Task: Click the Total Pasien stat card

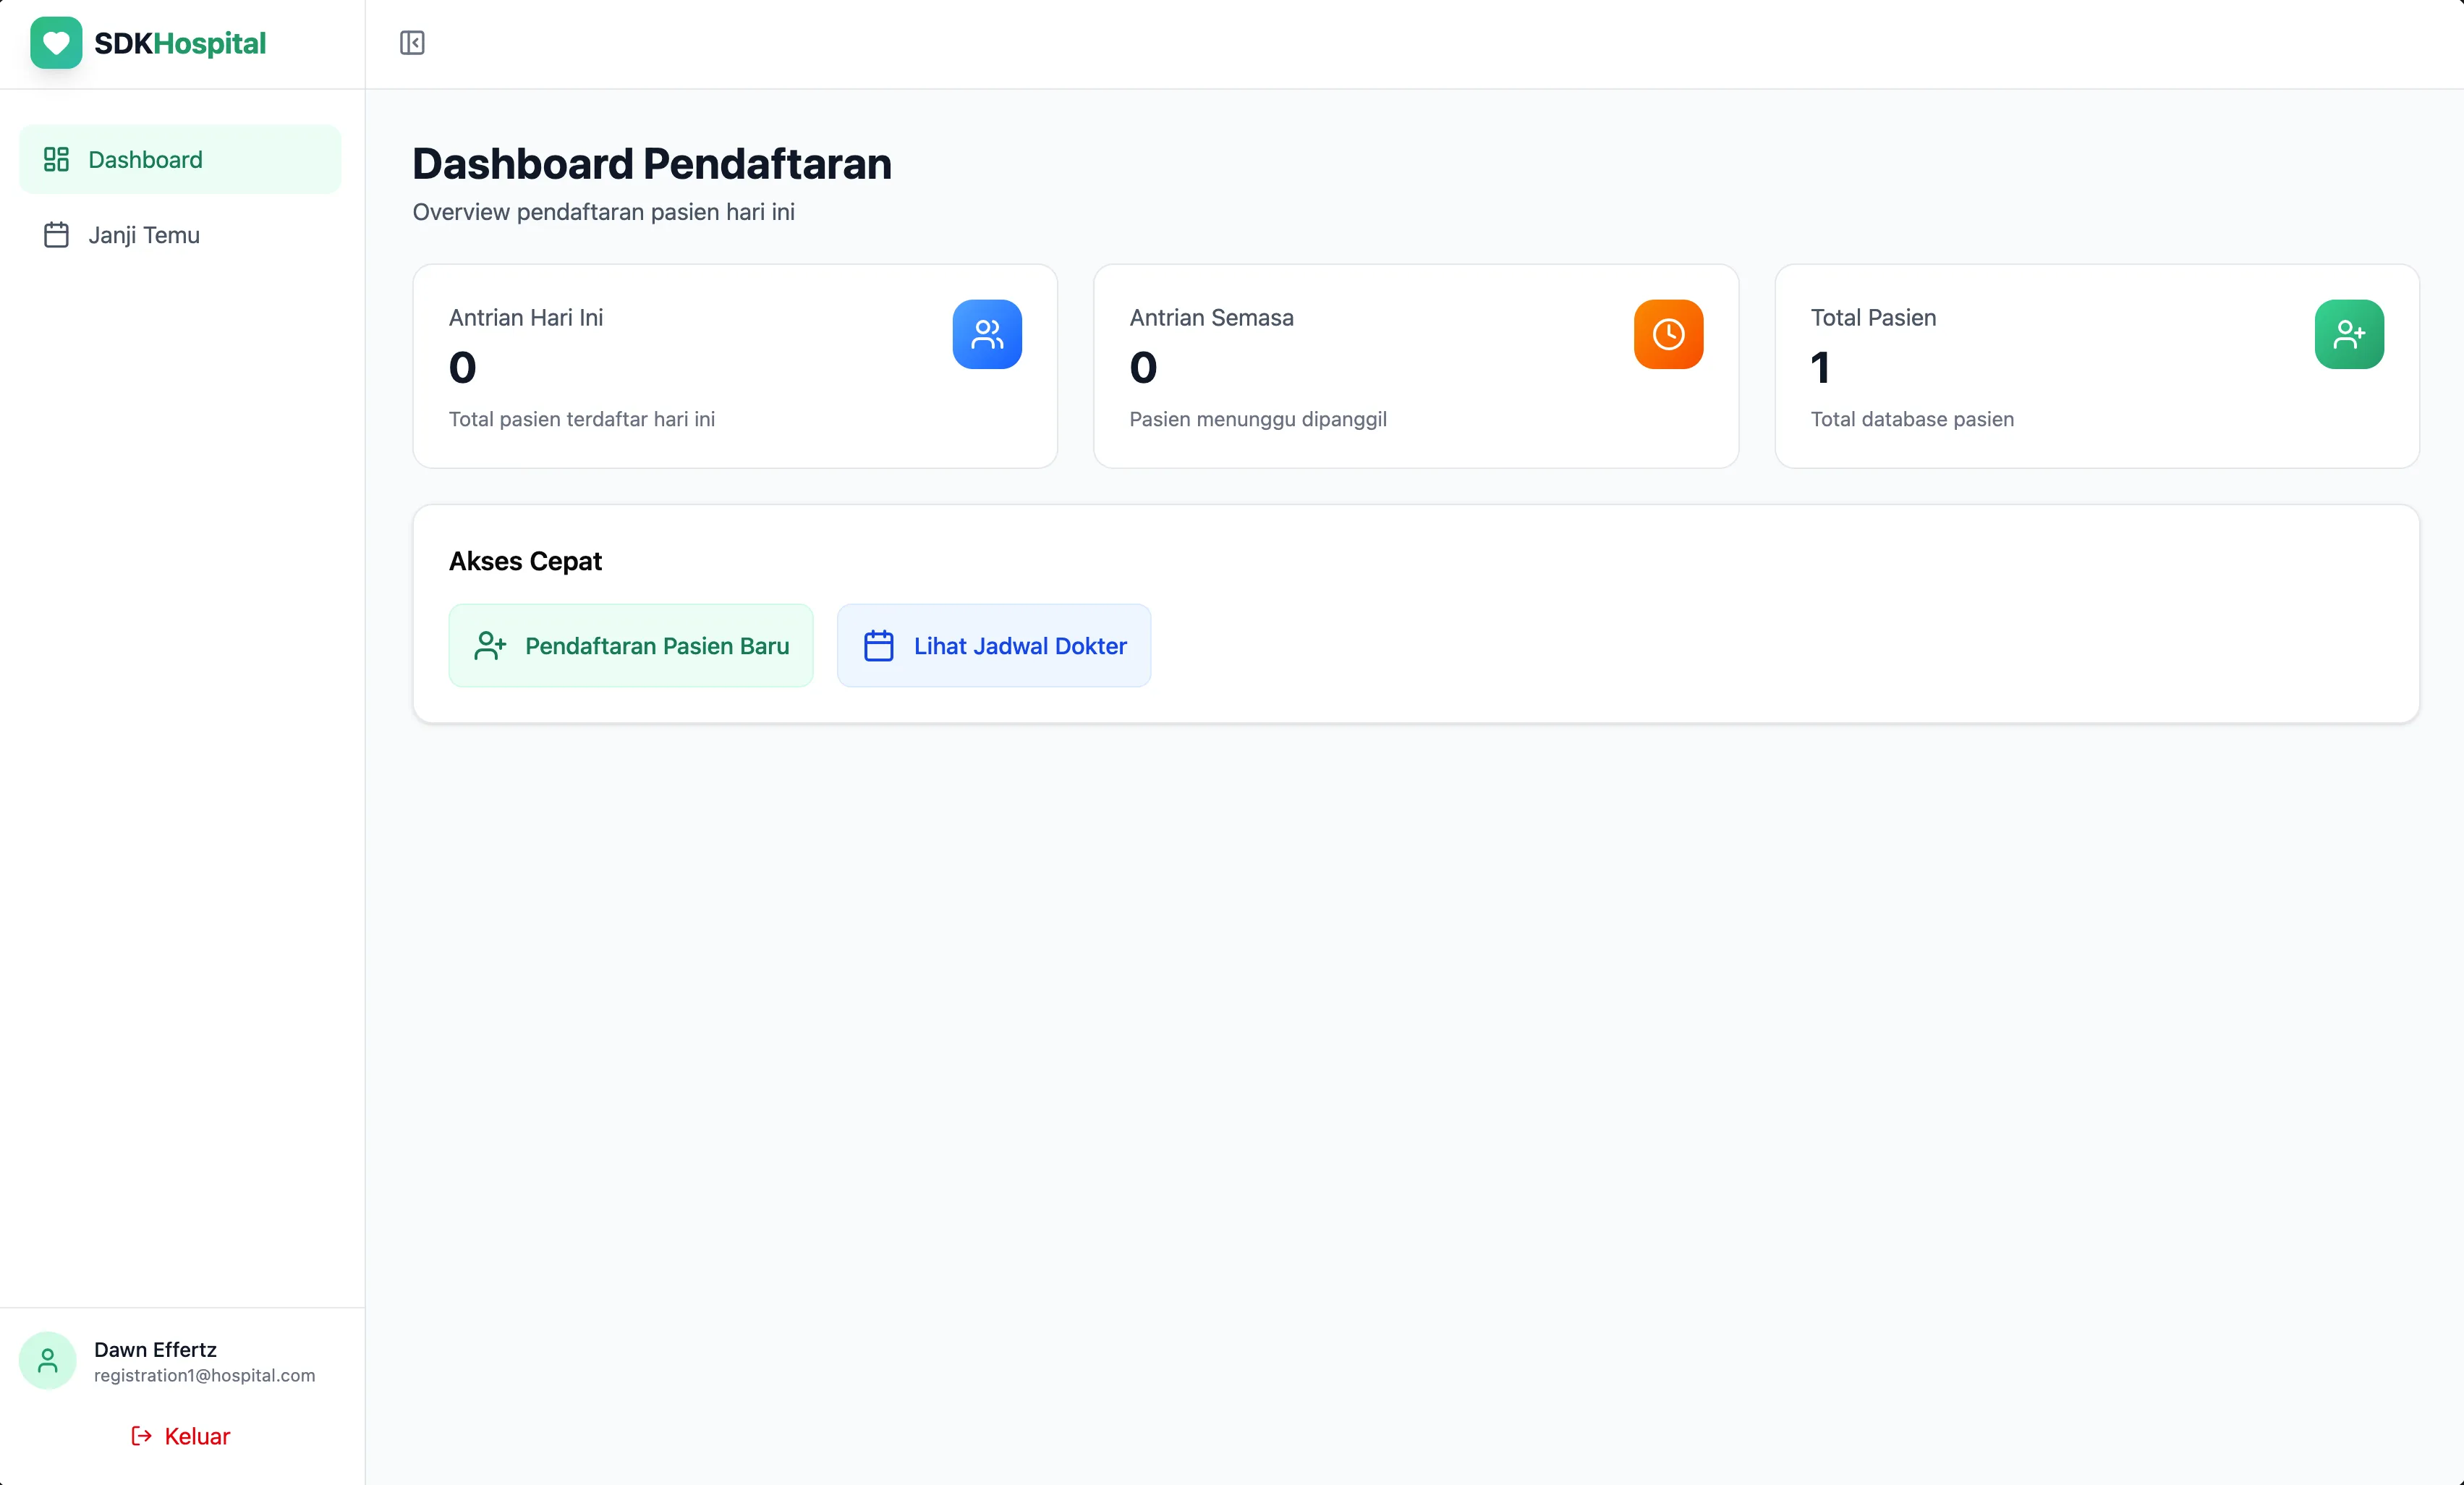Action: pos(2097,366)
